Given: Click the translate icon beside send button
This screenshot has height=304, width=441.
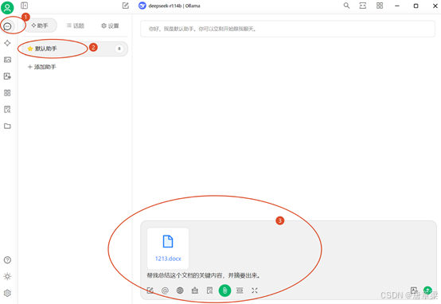Looking at the screenshot, I should (414, 290).
